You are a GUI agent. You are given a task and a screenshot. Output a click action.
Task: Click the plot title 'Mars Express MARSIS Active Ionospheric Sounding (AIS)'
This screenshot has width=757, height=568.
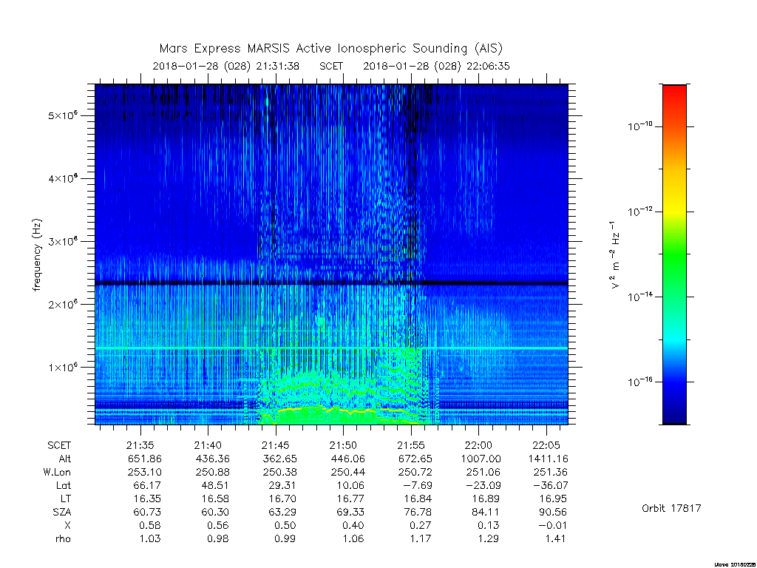(x=330, y=49)
